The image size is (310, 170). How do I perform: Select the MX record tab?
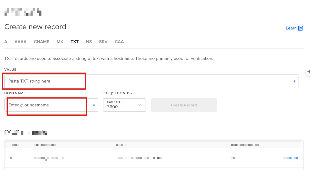(60, 42)
